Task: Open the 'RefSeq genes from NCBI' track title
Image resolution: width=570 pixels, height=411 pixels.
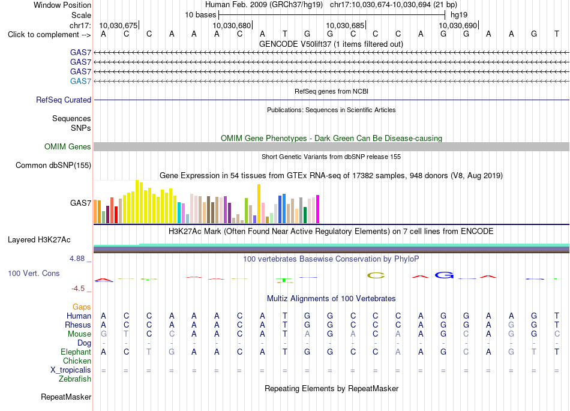Action: [331, 91]
